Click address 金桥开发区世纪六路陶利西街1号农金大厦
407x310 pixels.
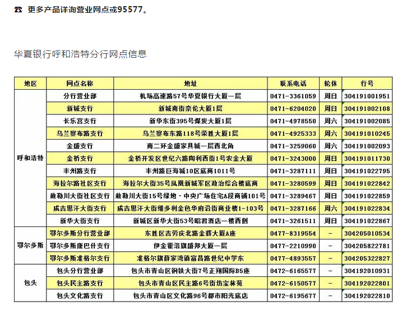point(191,159)
